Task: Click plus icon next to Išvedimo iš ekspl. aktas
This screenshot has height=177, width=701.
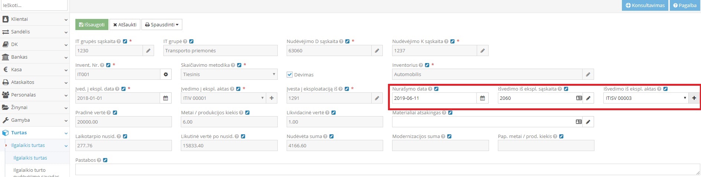Action: [x=694, y=98]
